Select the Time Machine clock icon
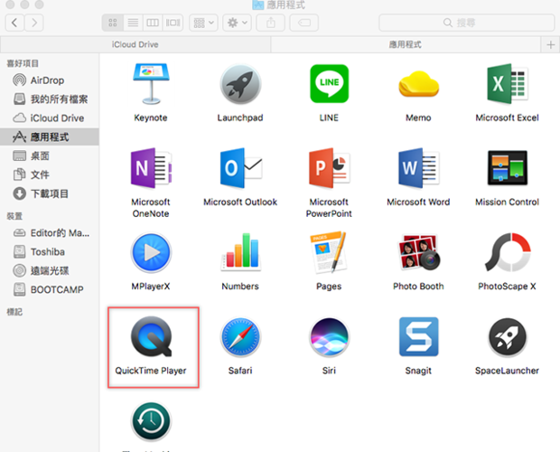 point(151,421)
